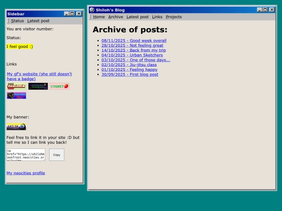The image size is (282, 211).
Task: Open post 04/10/2025 - Urban Sketchers
Action: point(132,55)
